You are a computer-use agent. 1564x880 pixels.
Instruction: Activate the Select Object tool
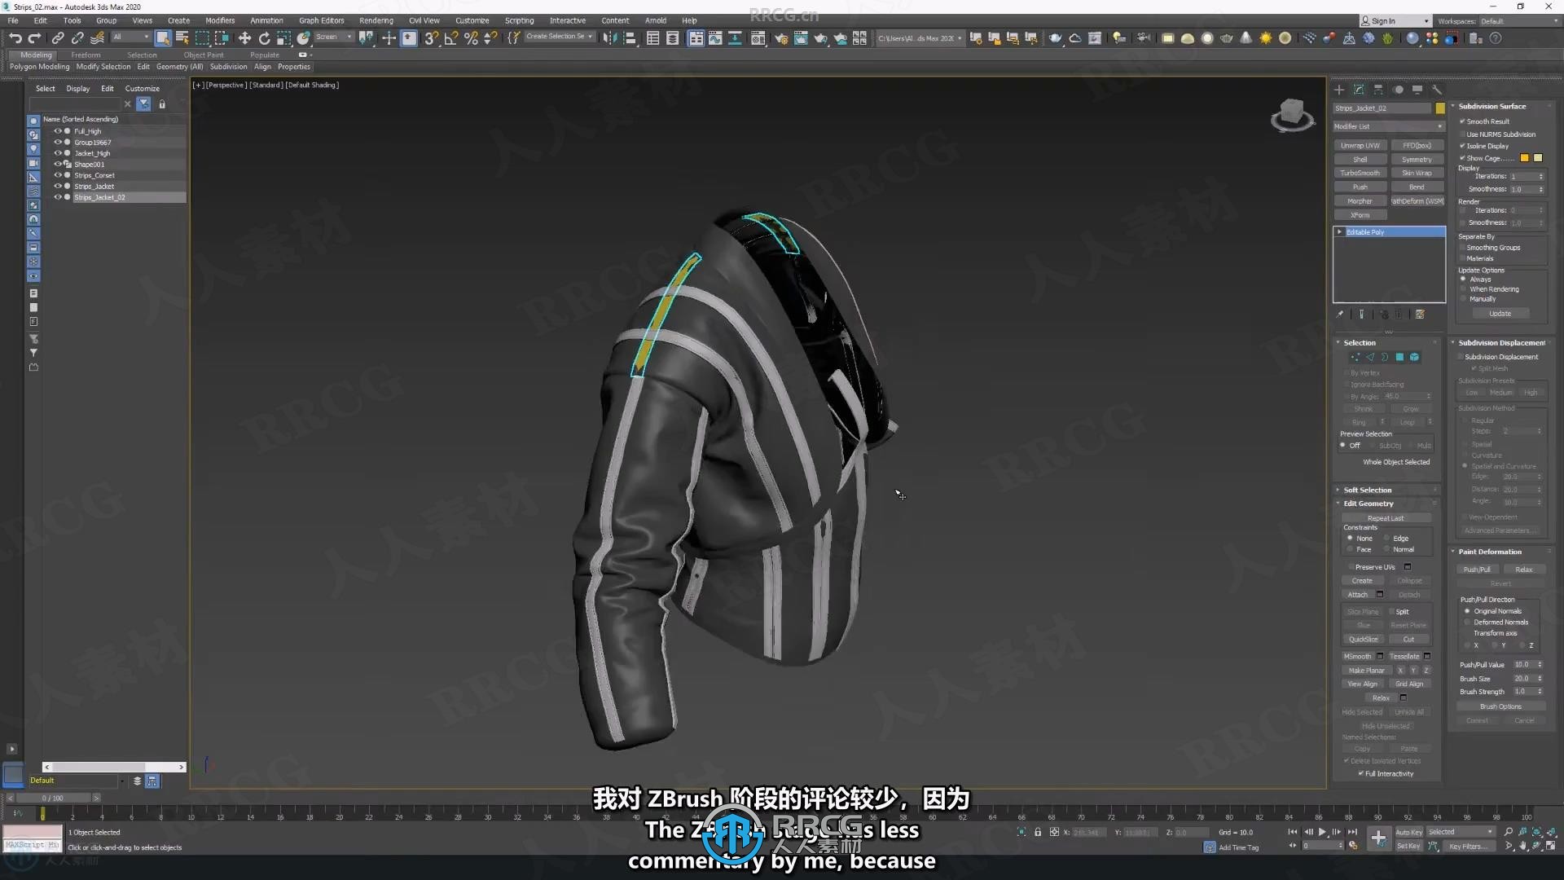(x=163, y=38)
